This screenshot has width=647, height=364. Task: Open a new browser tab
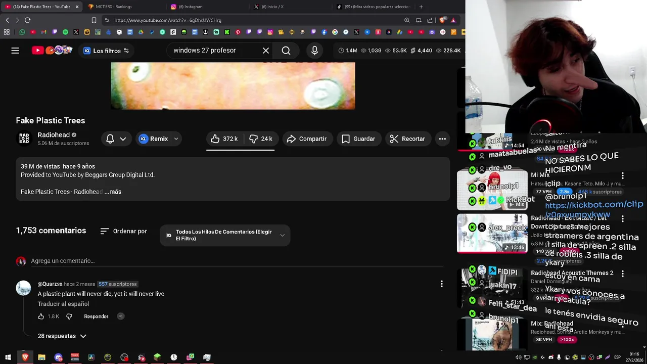pyautogui.click(x=421, y=7)
